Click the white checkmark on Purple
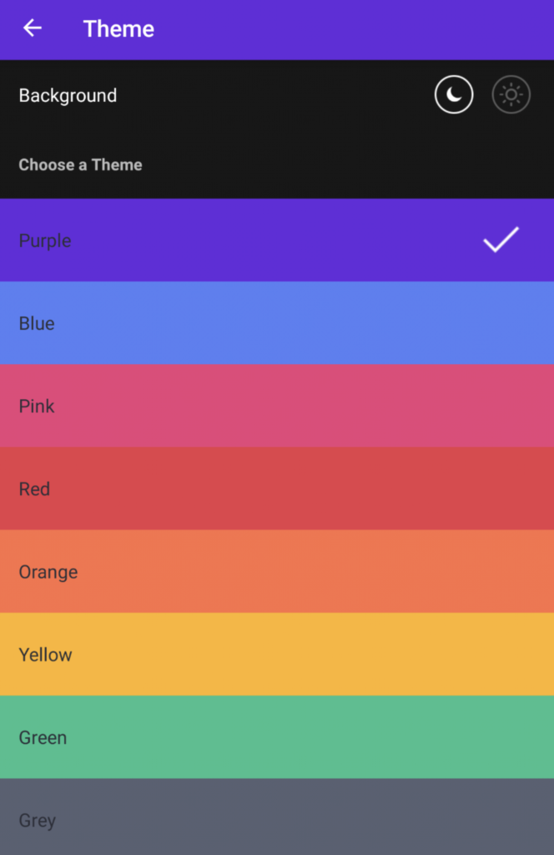 tap(501, 240)
